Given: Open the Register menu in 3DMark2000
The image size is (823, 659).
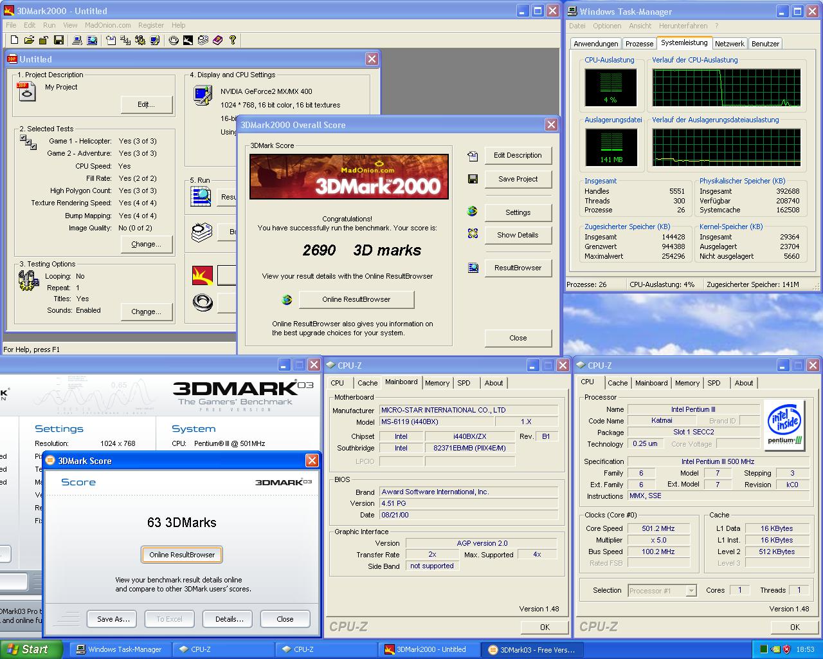Looking at the screenshot, I should (151, 25).
